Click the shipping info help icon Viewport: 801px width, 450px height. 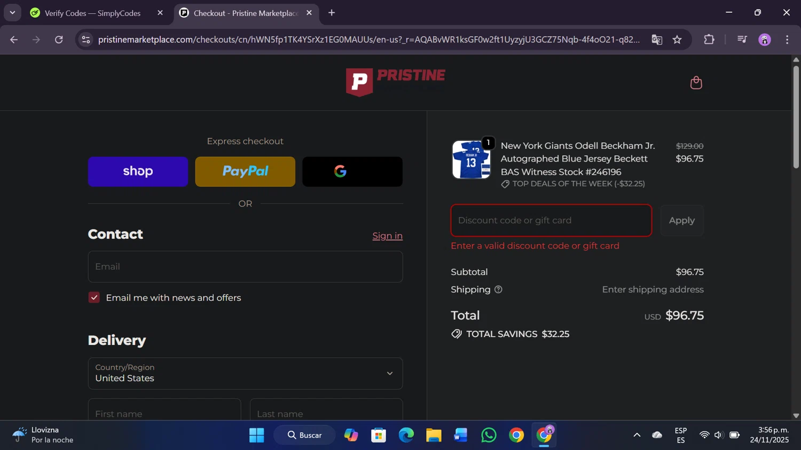click(498, 290)
